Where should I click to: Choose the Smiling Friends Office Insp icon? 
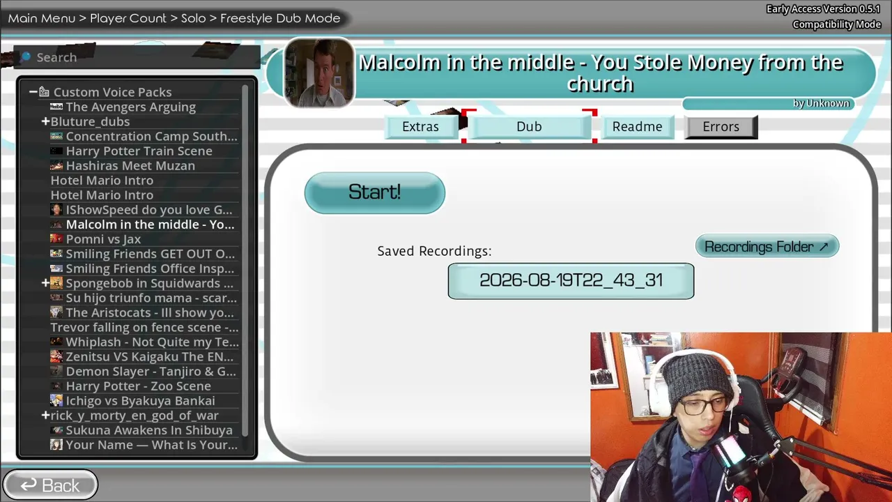[56, 268]
